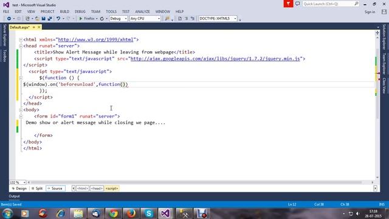The image size is (389, 219).
Task: Open the file explorer taskbar icon
Action: point(78,214)
